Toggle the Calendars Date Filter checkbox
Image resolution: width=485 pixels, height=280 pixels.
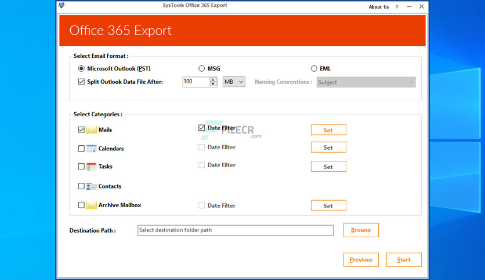pos(202,147)
